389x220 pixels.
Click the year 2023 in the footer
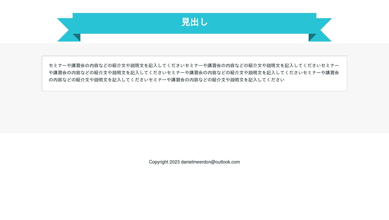click(x=174, y=162)
